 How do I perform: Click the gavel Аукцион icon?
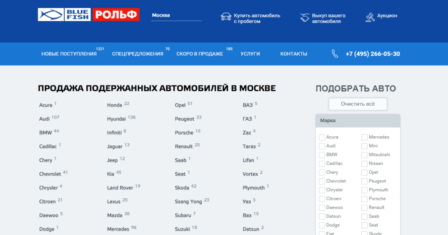[x=370, y=17]
